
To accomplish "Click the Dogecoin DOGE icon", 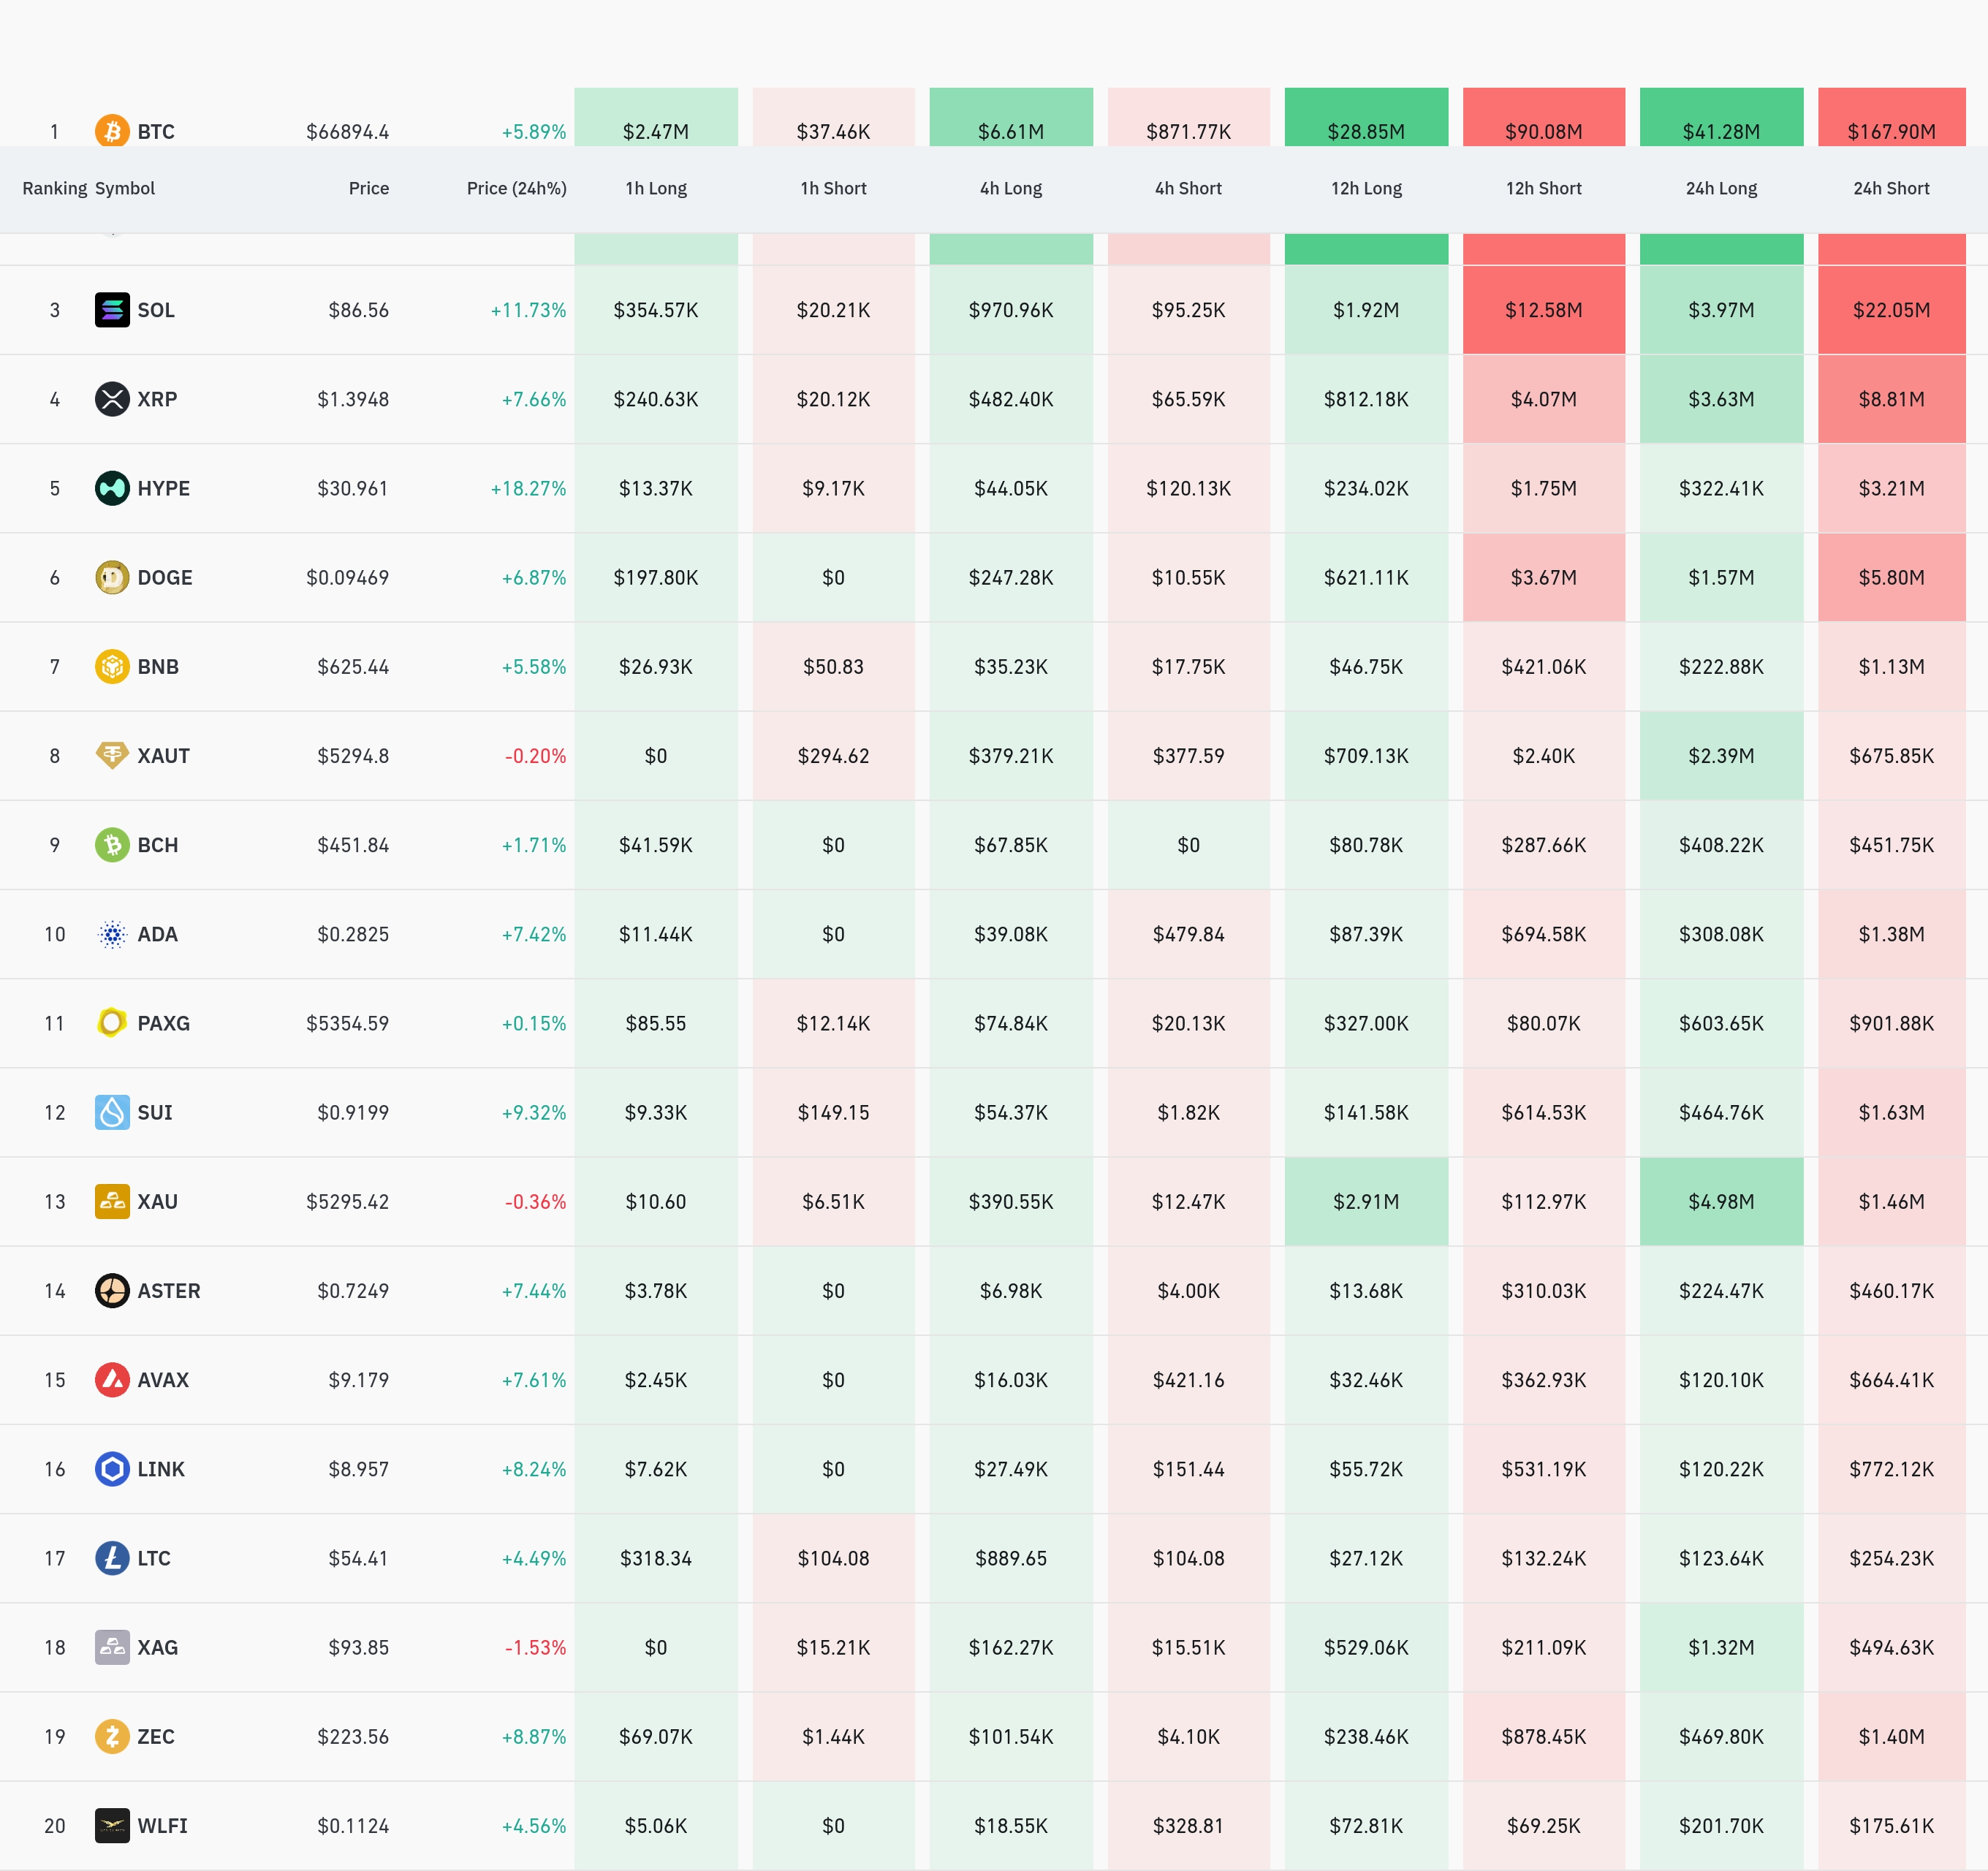I will point(112,577).
